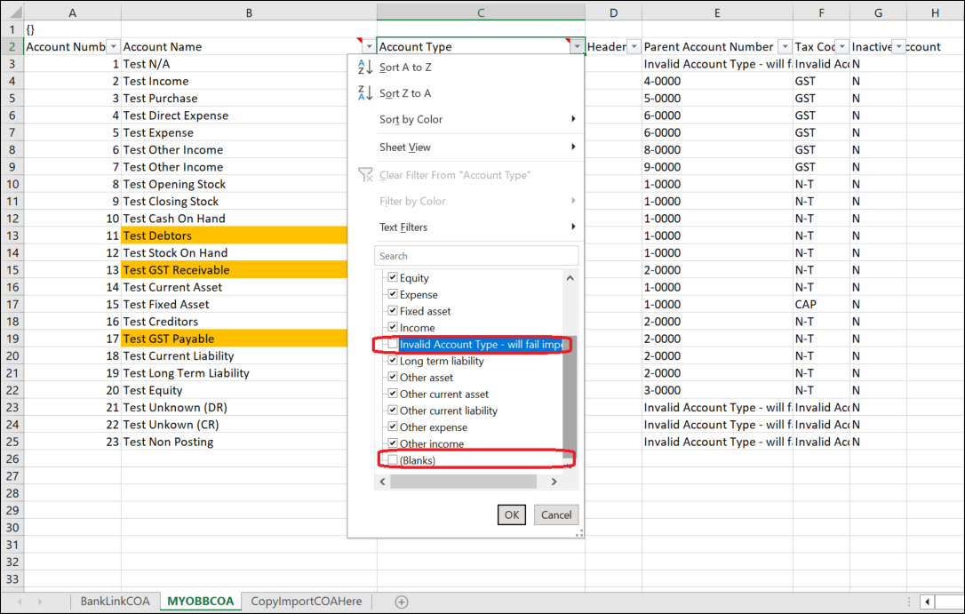Click the filter list scroll right arrow
The image size is (965, 614).
click(554, 482)
